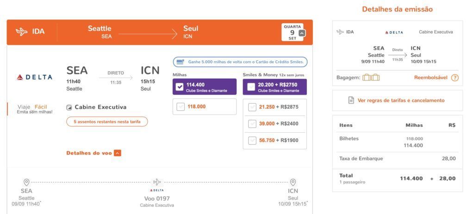Click the Delta airline logo beside SEA
The height and width of the screenshot is (214, 474).
click(x=34, y=77)
